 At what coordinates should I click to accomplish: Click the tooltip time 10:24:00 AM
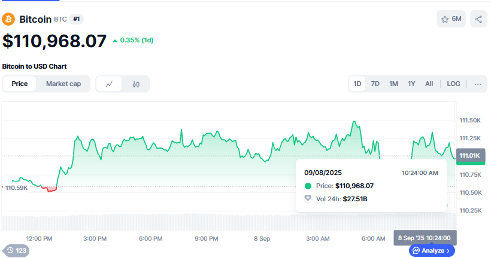point(420,173)
